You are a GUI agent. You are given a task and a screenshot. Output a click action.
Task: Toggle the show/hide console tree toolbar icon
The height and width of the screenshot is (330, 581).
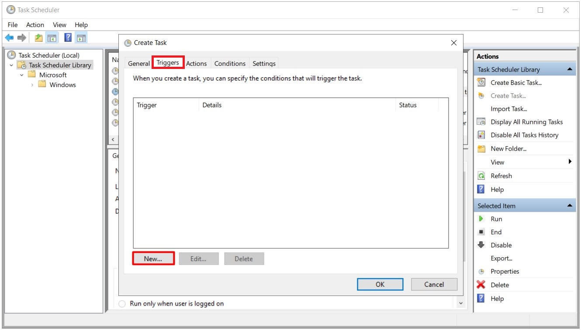[52, 38]
